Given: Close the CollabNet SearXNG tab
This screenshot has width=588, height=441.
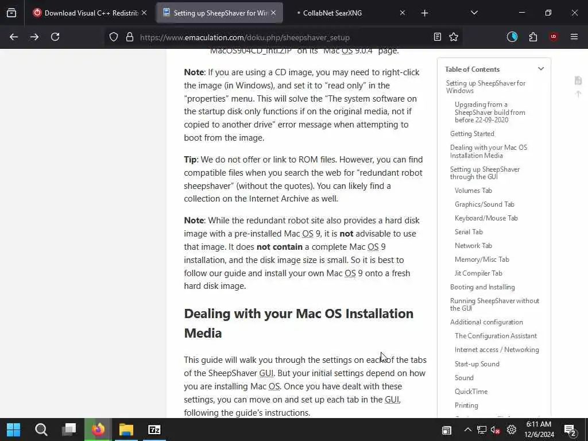Looking at the screenshot, I should [403, 13].
